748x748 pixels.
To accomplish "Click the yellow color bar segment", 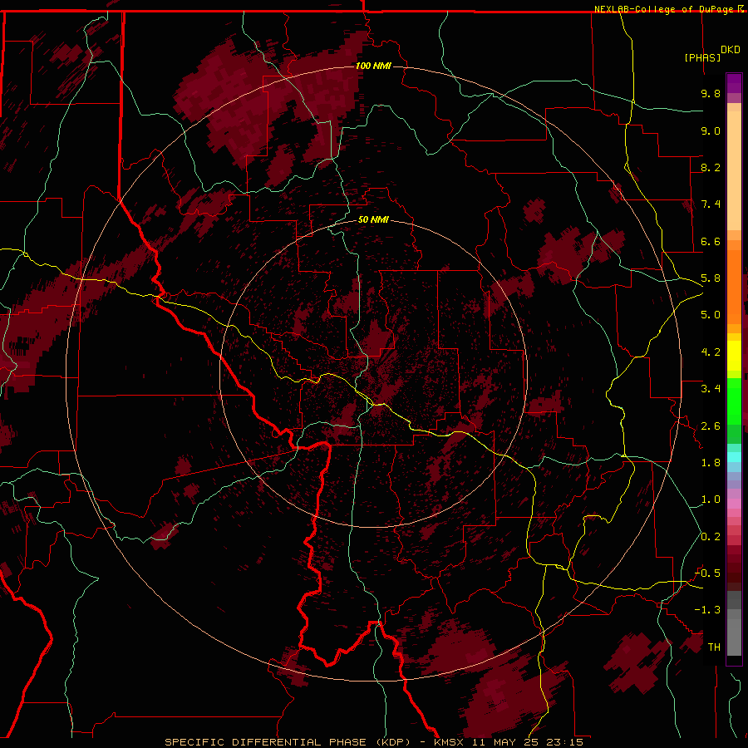I will coord(734,356).
